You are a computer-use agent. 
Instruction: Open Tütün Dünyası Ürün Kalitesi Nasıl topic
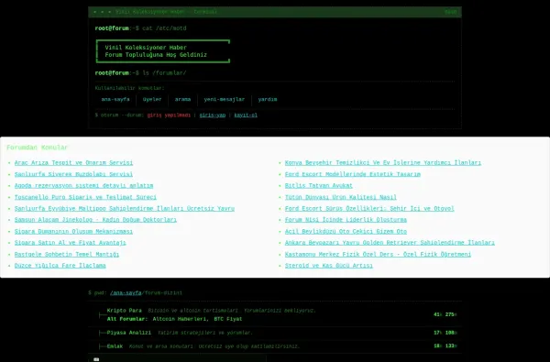[341, 197]
